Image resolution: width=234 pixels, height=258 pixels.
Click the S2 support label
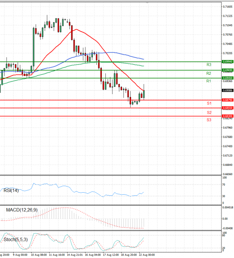pos(209,113)
